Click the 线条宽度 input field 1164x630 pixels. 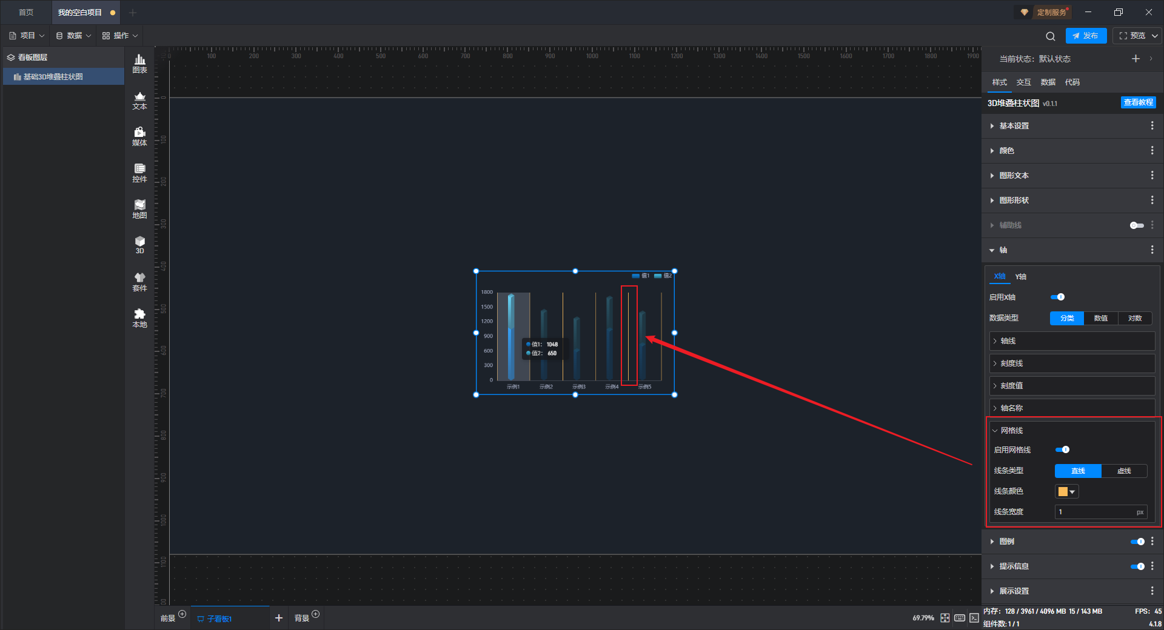pyautogui.click(x=1101, y=512)
